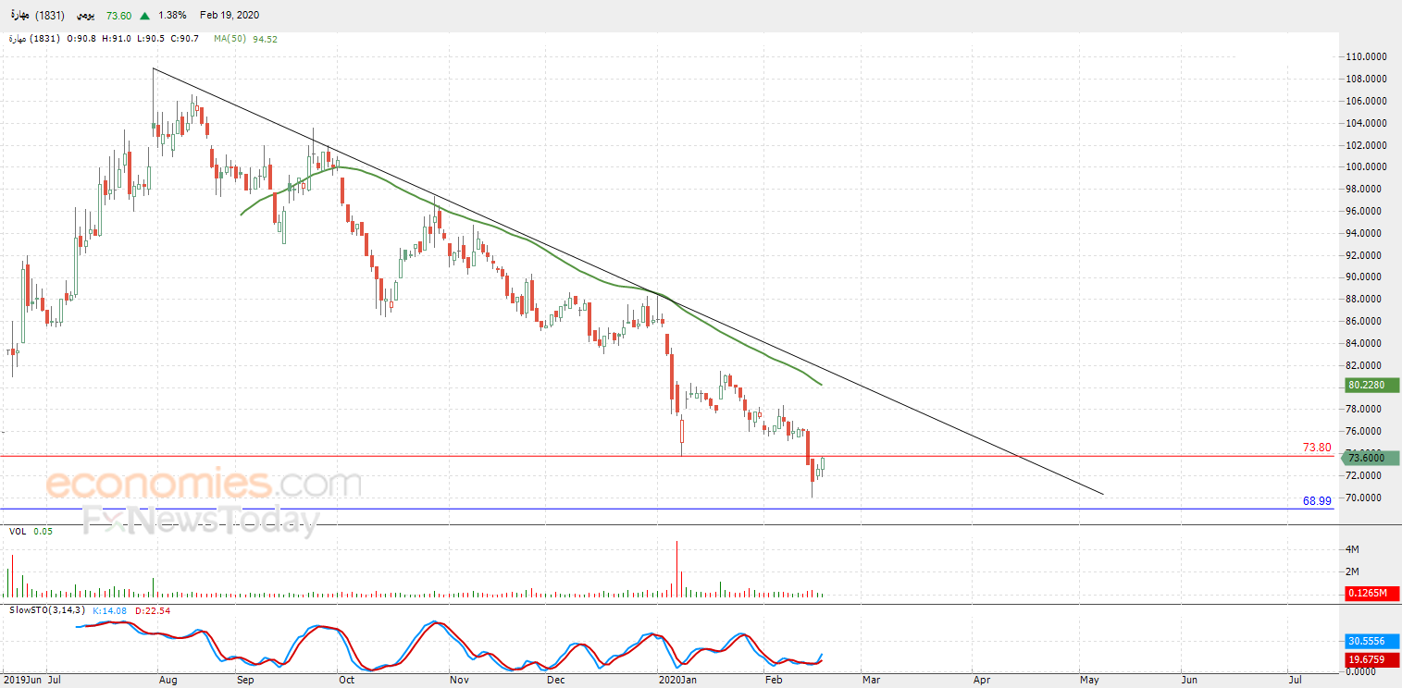1402x688 pixels.
Task: Click the Aug time axis label
Action: tap(168, 680)
